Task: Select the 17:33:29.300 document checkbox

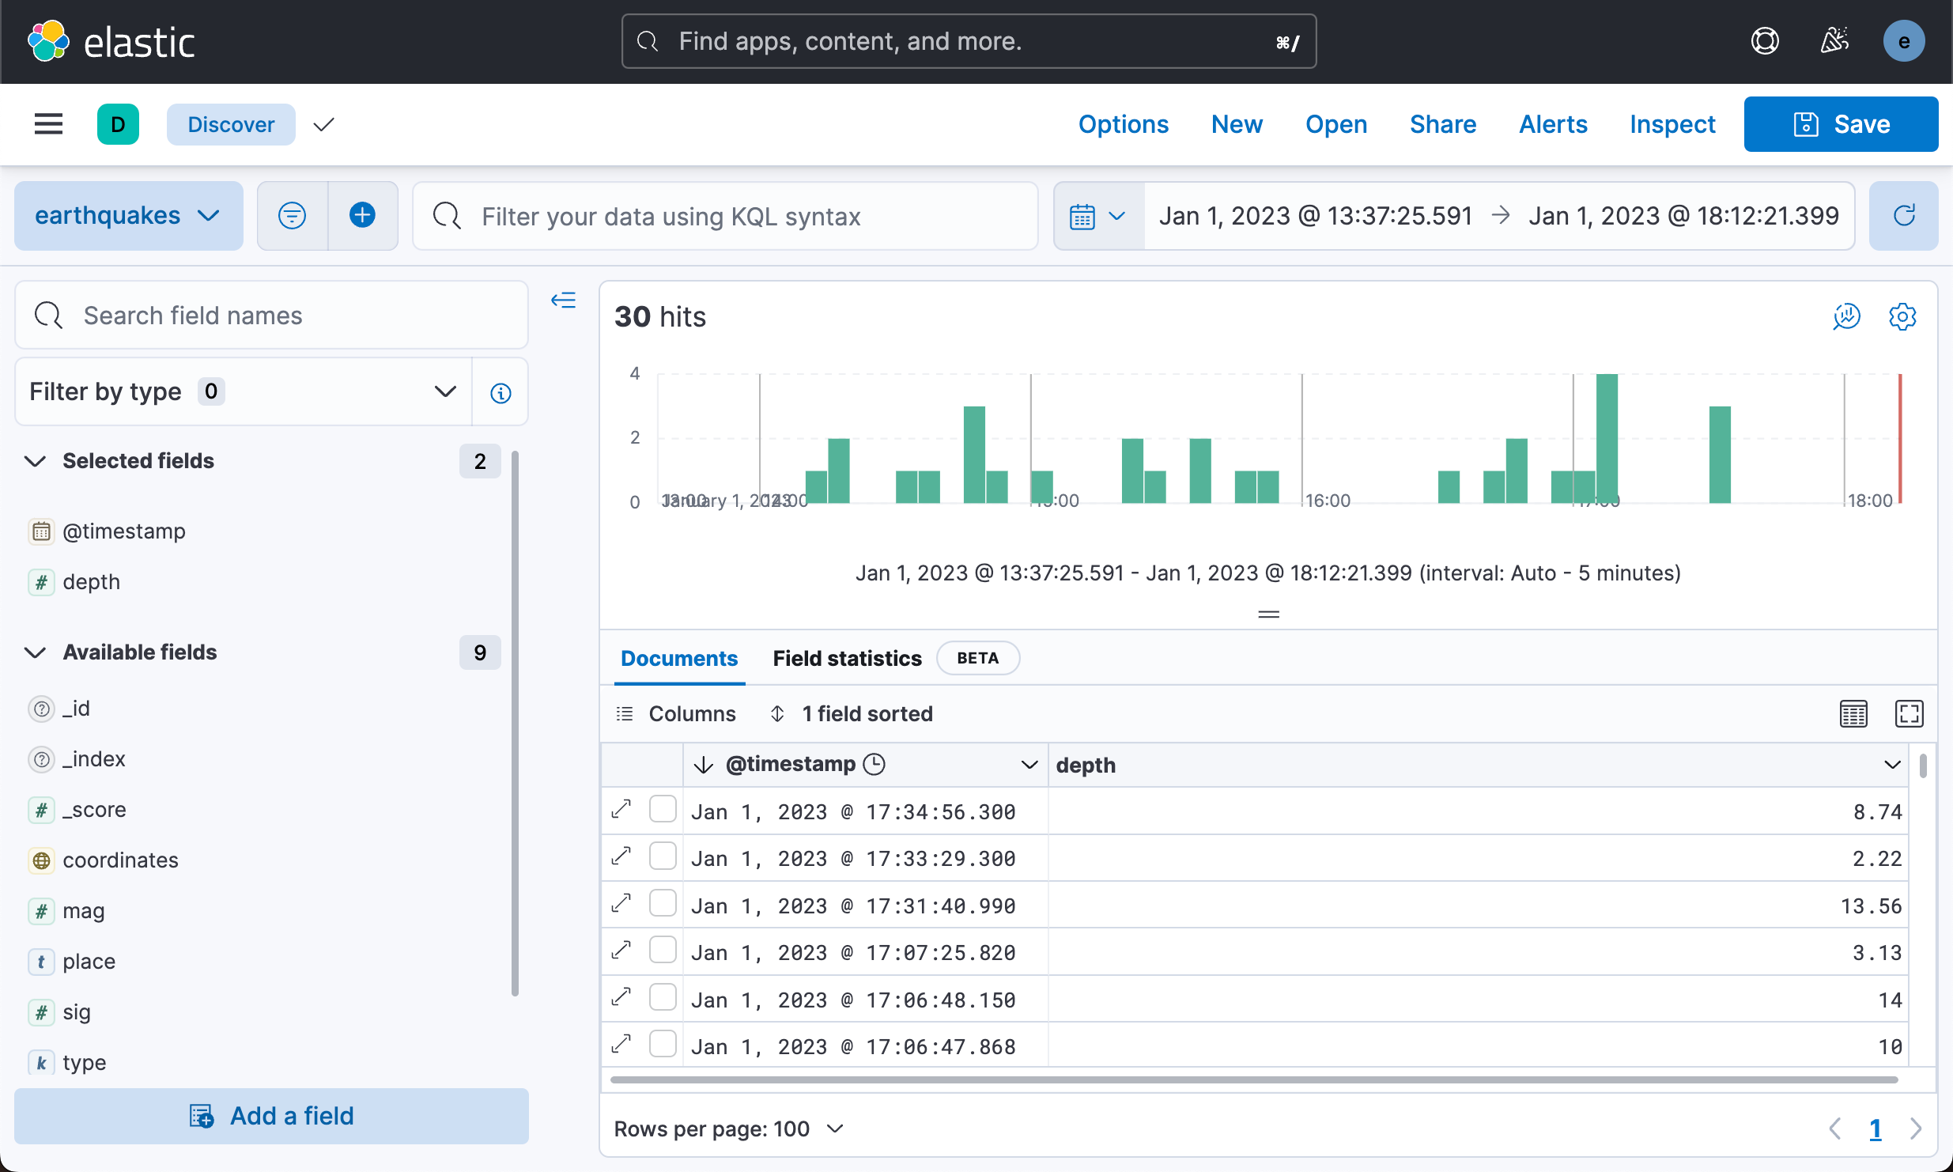Action: coord(663,856)
